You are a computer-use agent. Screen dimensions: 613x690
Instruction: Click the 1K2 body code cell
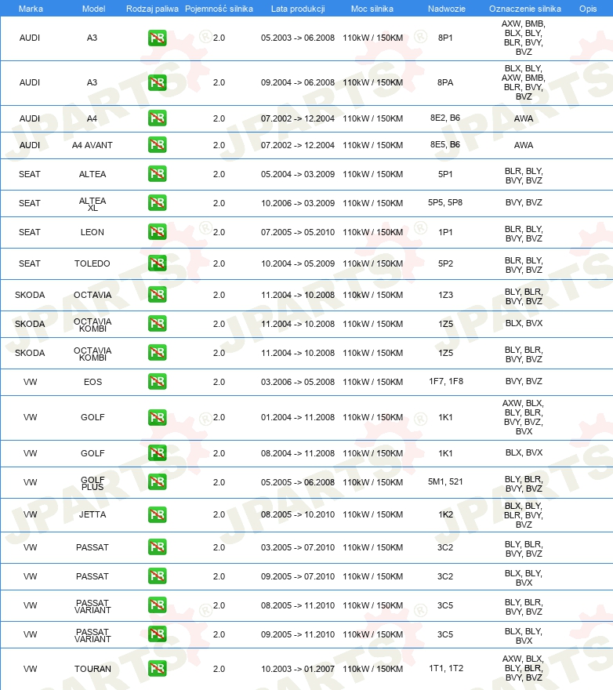[445, 514]
